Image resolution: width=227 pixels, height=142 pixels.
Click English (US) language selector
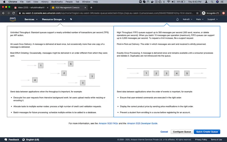pyautogui.click(x=31, y=140)
